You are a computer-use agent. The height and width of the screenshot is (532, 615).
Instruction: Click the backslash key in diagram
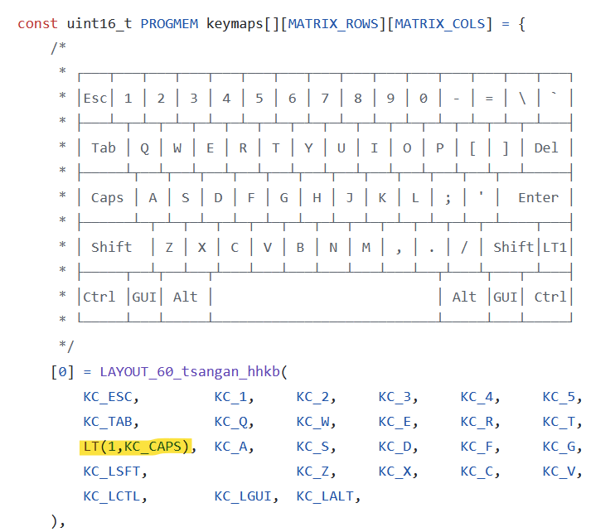coord(522,98)
